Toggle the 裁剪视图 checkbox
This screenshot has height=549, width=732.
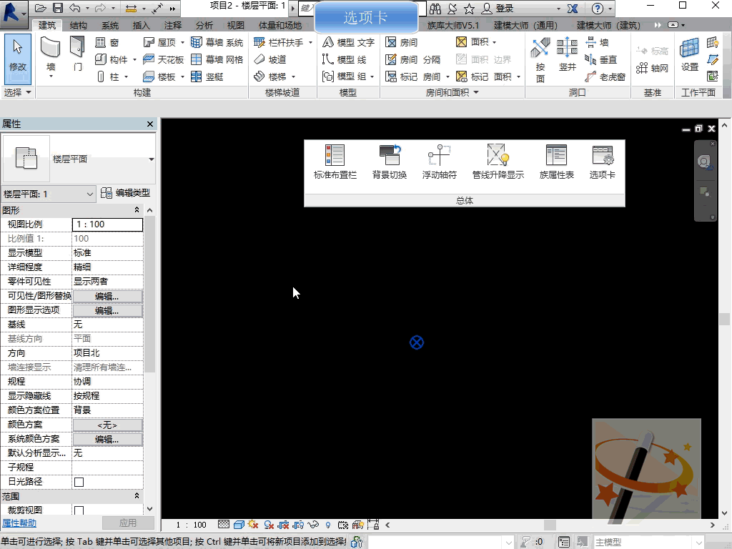coord(79,510)
